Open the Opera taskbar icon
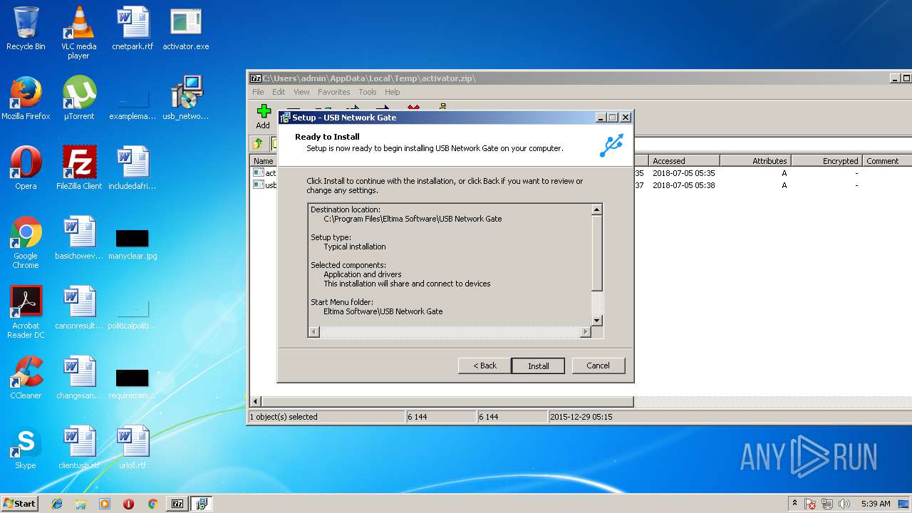 128,504
